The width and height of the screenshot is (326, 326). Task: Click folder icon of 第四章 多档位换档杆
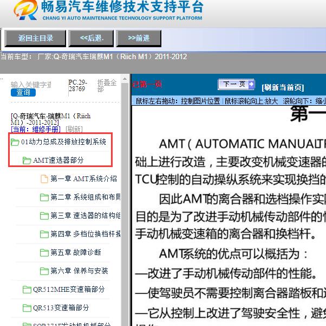point(44,234)
